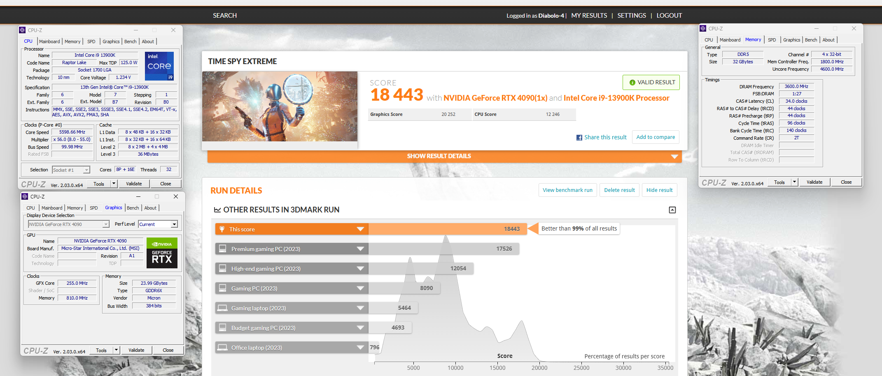Viewport: 882px width, 376px height.
Task: Go to My Results page
Action: (589, 16)
